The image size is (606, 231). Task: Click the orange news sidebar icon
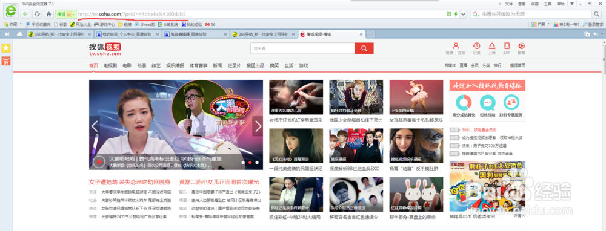(6, 60)
